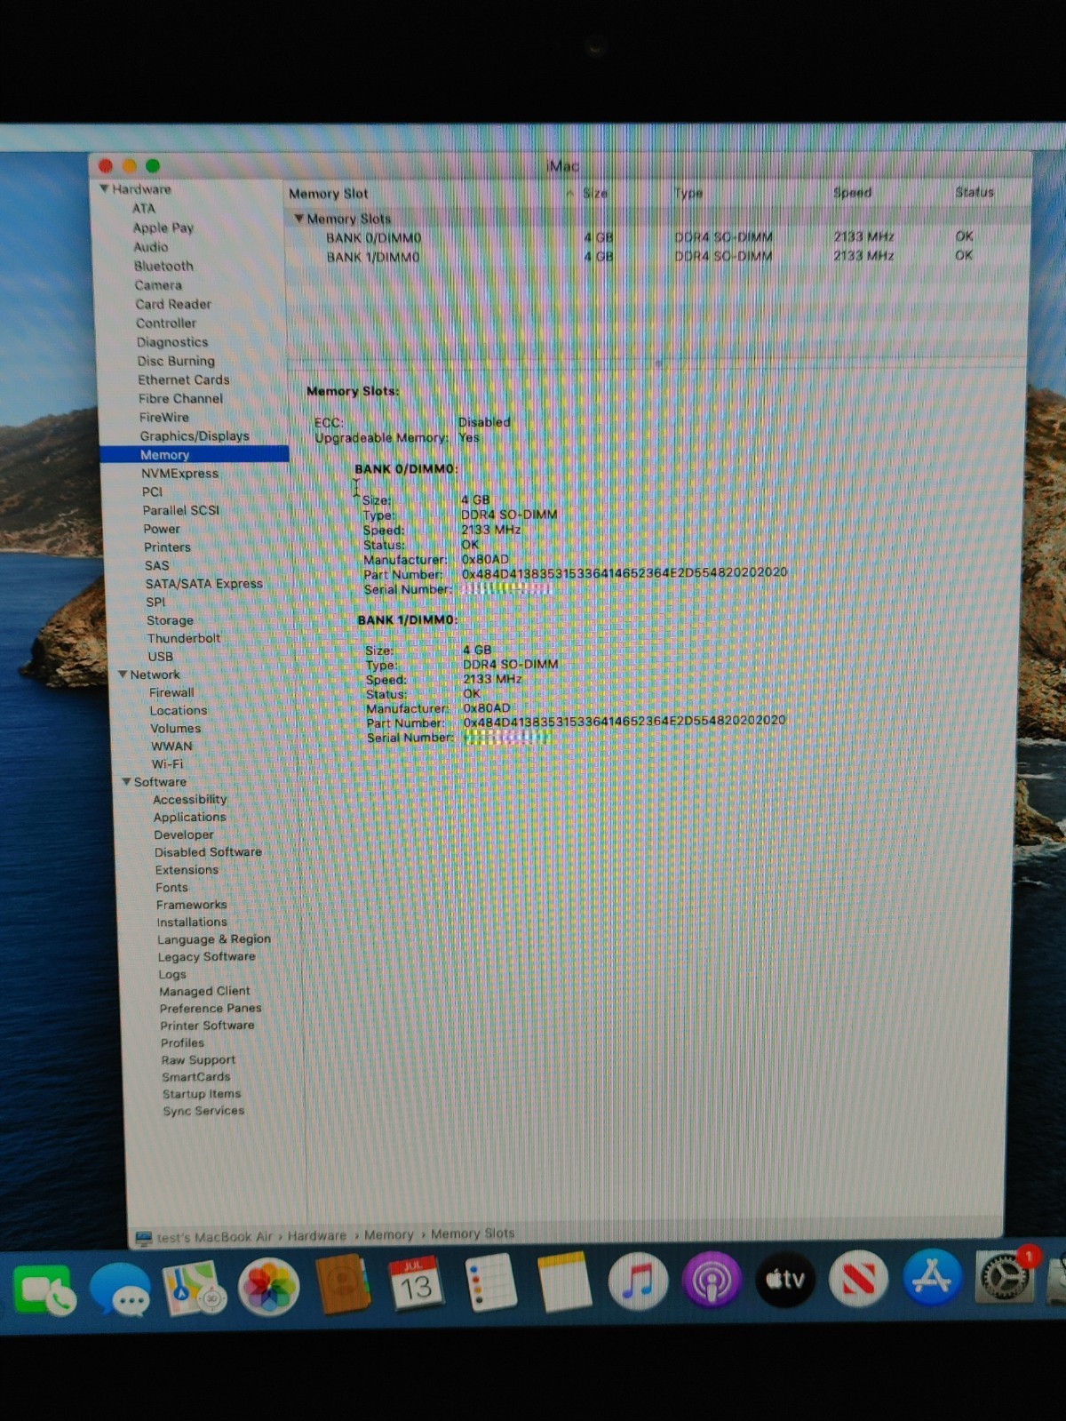
Task: Launch the Apple TV app
Action: click(x=785, y=1279)
